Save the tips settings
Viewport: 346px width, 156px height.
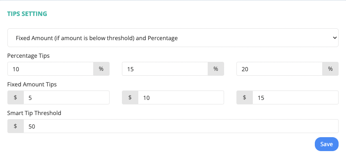tap(327, 144)
